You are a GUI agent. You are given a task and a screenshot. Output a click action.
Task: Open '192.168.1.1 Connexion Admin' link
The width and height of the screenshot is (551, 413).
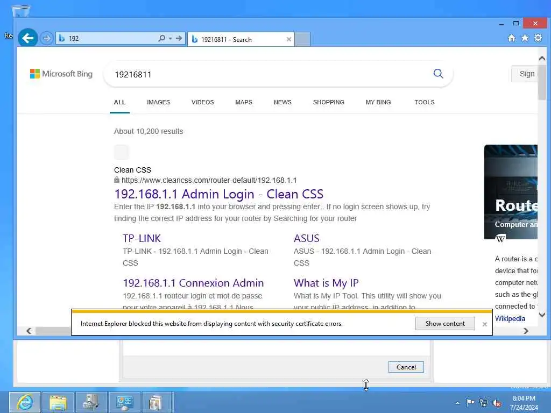(x=193, y=283)
